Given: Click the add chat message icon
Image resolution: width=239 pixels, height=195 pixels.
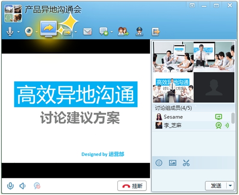Looking at the screenshot, I should coord(104,32).
